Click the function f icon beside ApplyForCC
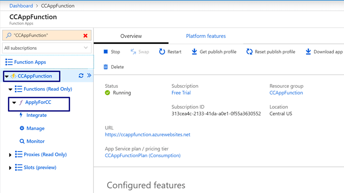The image size is (344, 193). tap(21, 102)
